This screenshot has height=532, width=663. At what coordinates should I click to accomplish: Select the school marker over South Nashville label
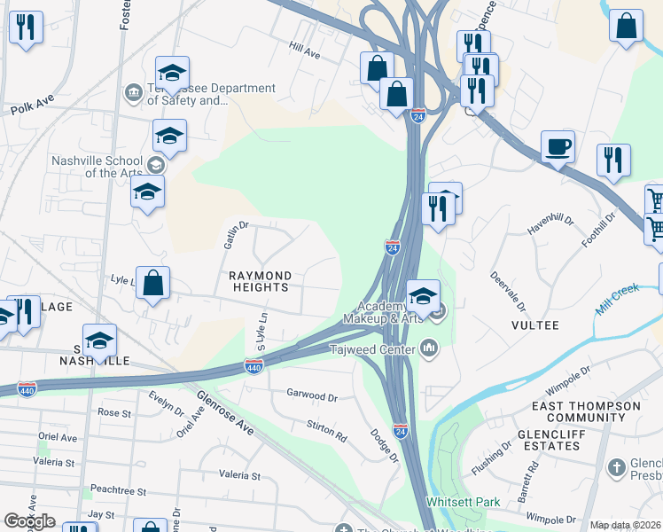(99, 343)
